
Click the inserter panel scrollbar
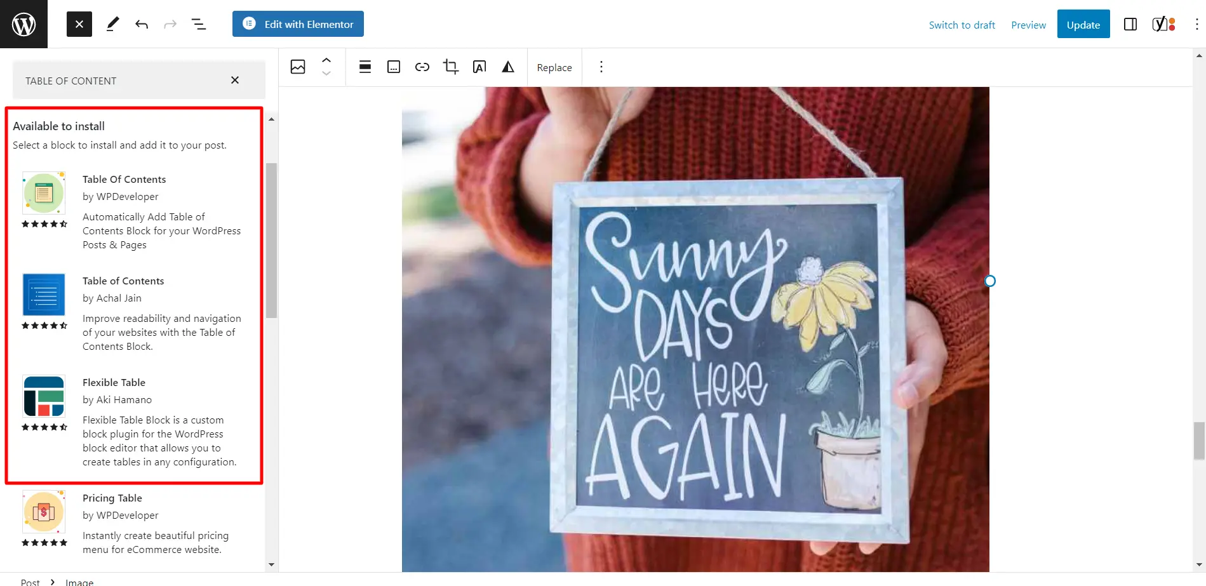point(271,240)
